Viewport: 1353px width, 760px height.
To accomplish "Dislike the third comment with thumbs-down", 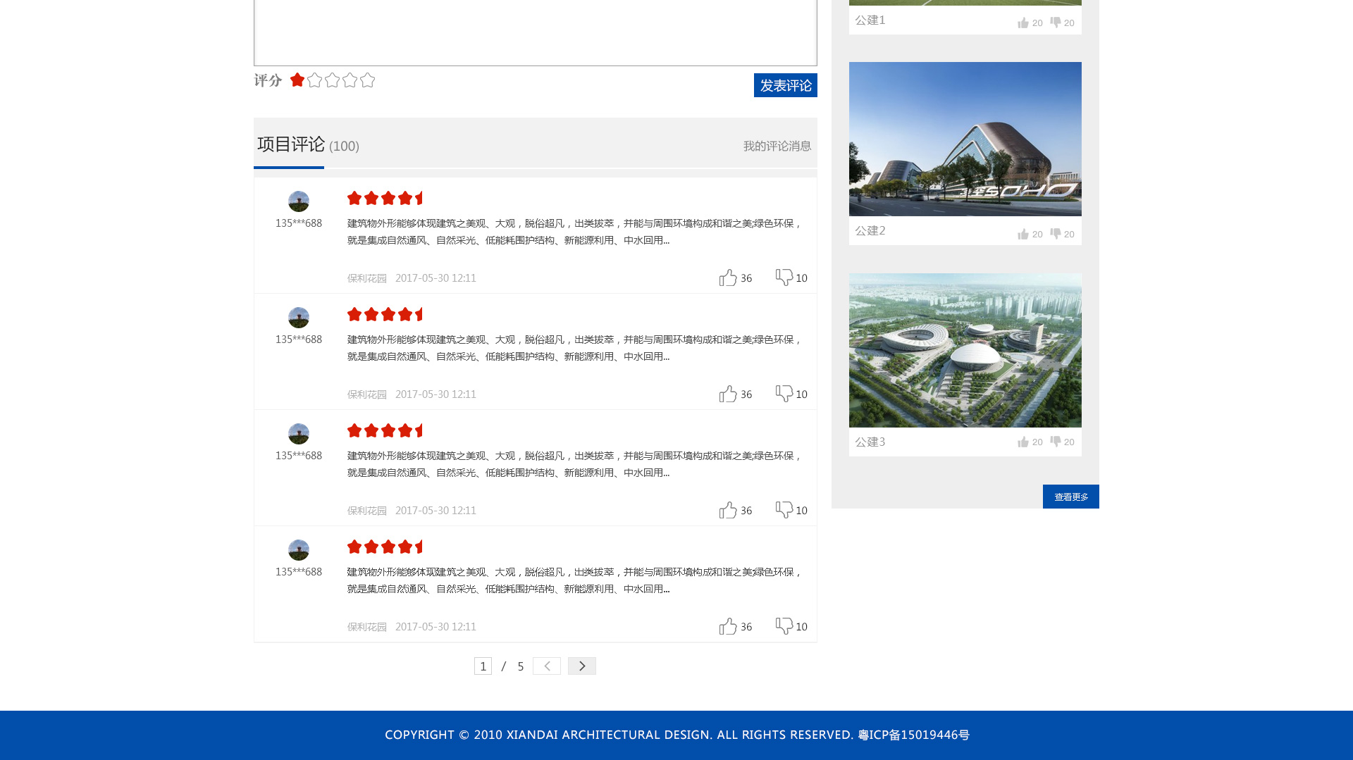I will pos(784,509).
